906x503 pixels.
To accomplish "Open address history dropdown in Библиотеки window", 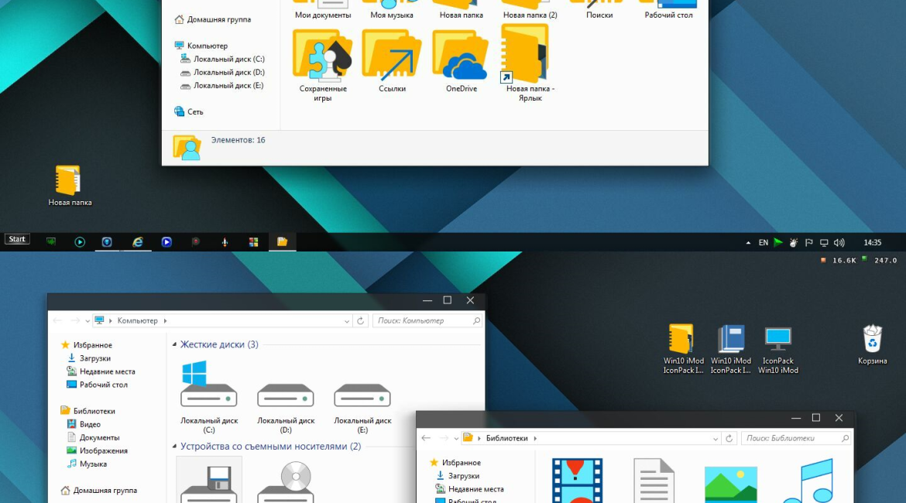I will click(x=716, y=438).
